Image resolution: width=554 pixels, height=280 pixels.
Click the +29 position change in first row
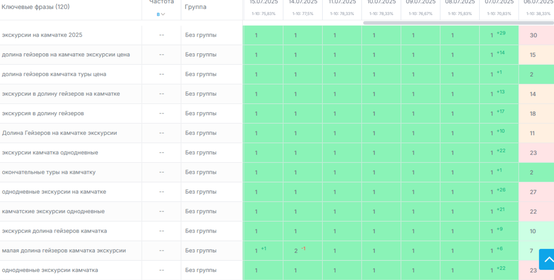click(x=501, y=33)
